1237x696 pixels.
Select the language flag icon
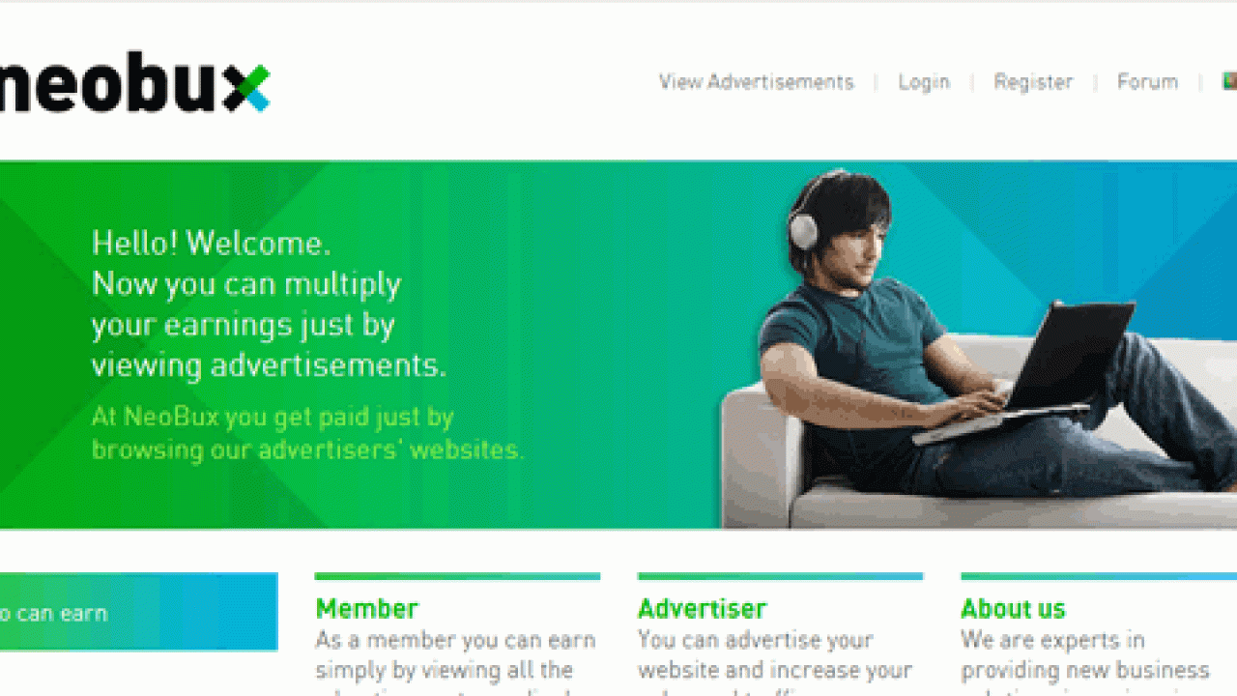[1230, 81]
